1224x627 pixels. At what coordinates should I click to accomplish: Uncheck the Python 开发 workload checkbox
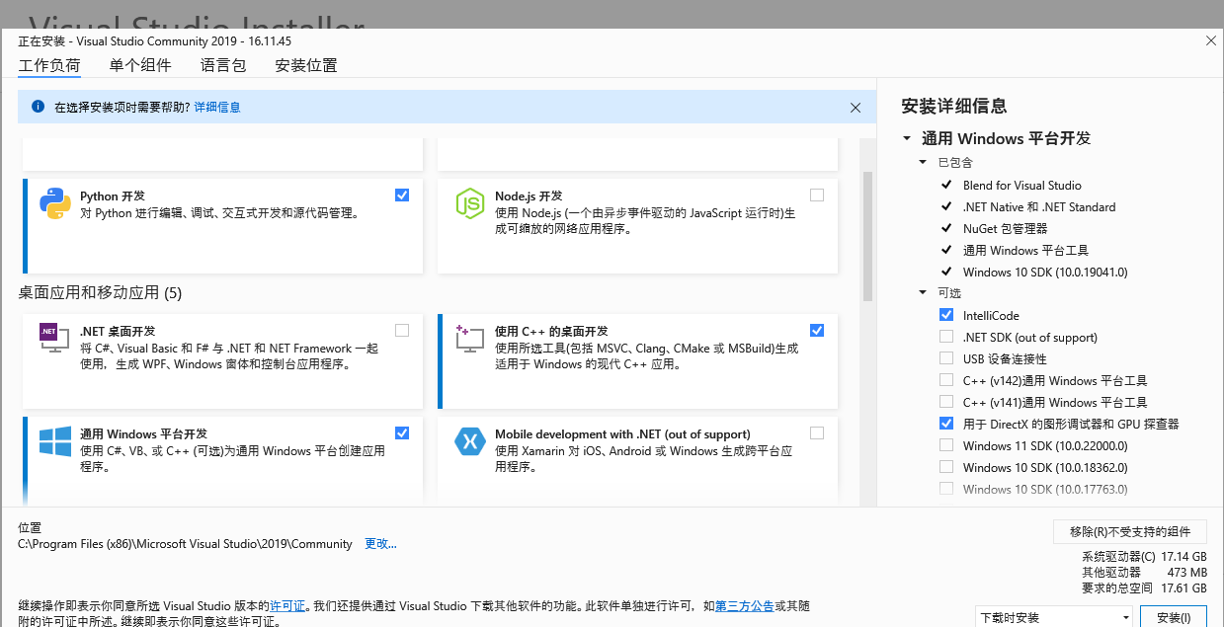401,195
